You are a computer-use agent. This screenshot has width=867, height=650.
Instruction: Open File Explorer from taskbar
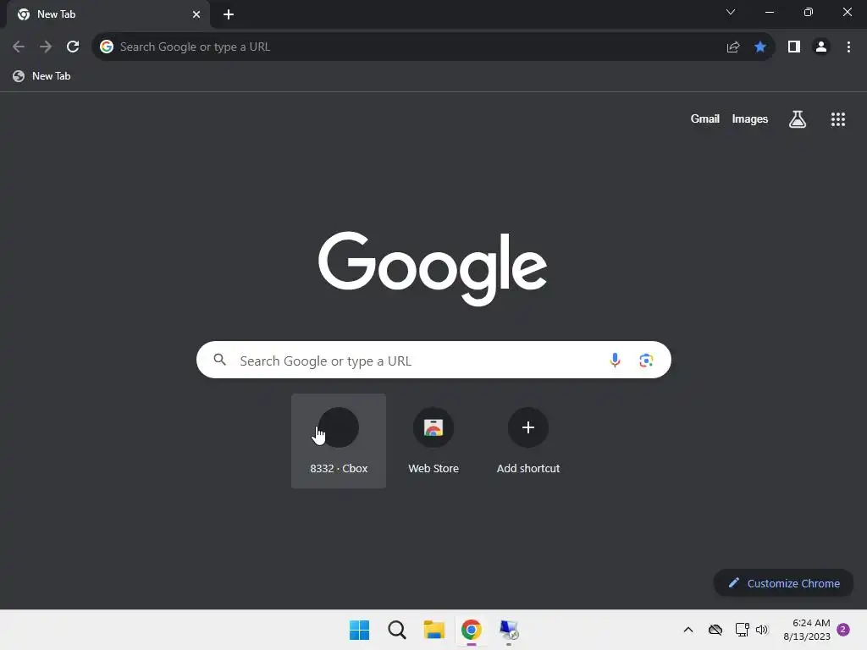pyautogui.click(x=434, y=630)
